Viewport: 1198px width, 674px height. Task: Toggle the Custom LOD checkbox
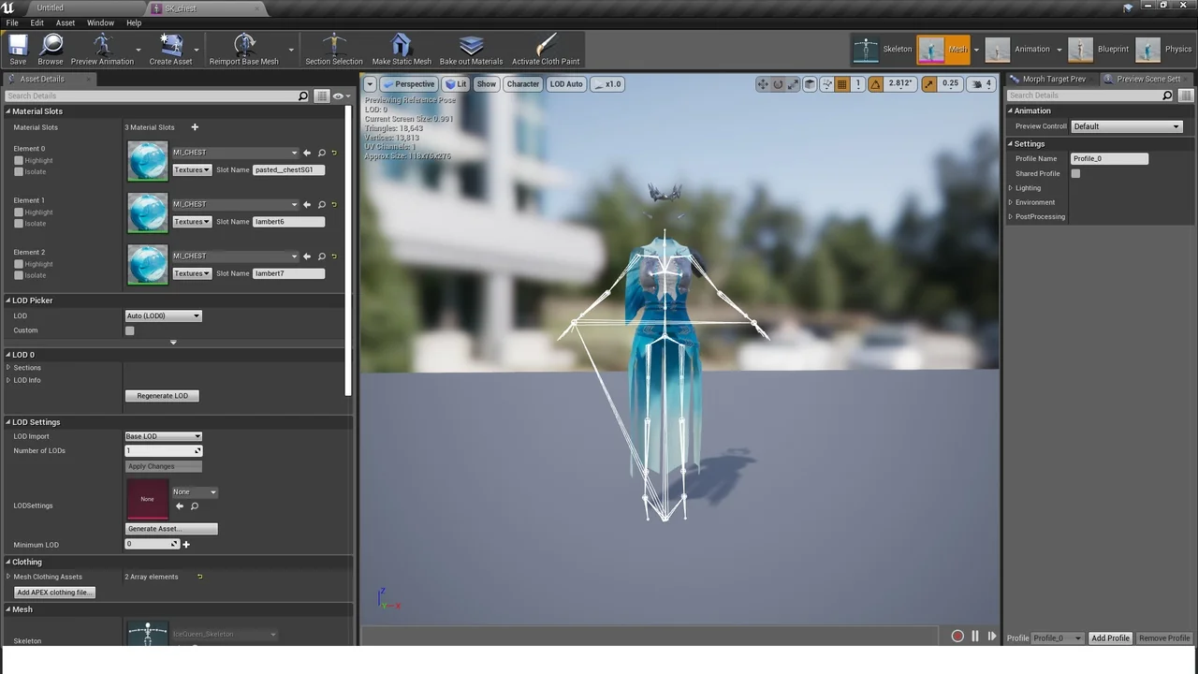click(x=129, y=330)
